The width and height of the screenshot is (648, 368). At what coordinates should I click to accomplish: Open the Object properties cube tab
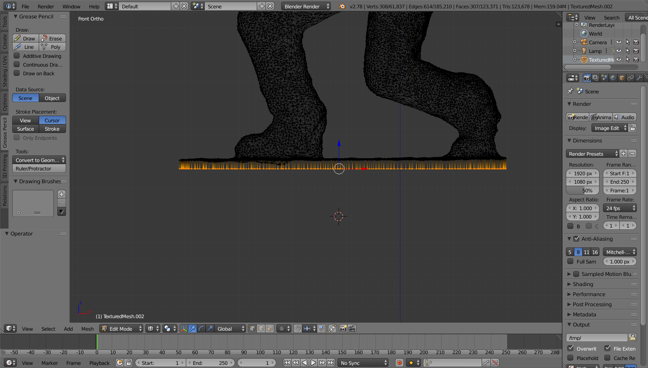pos(622,78)
